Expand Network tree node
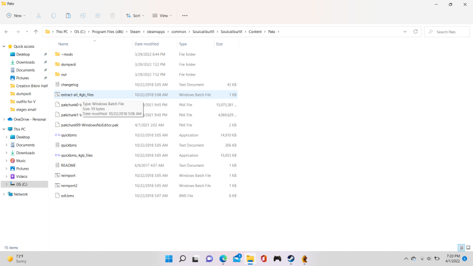Viewport: 473px width, 266px height. pyautogui.click(x=4, y=194)
